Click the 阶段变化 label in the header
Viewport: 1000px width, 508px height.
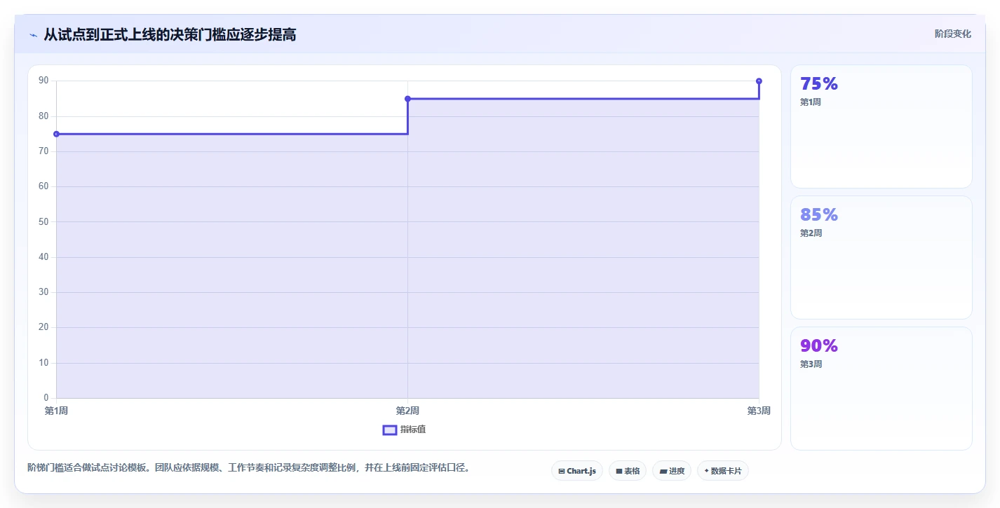tap(953, 34)
